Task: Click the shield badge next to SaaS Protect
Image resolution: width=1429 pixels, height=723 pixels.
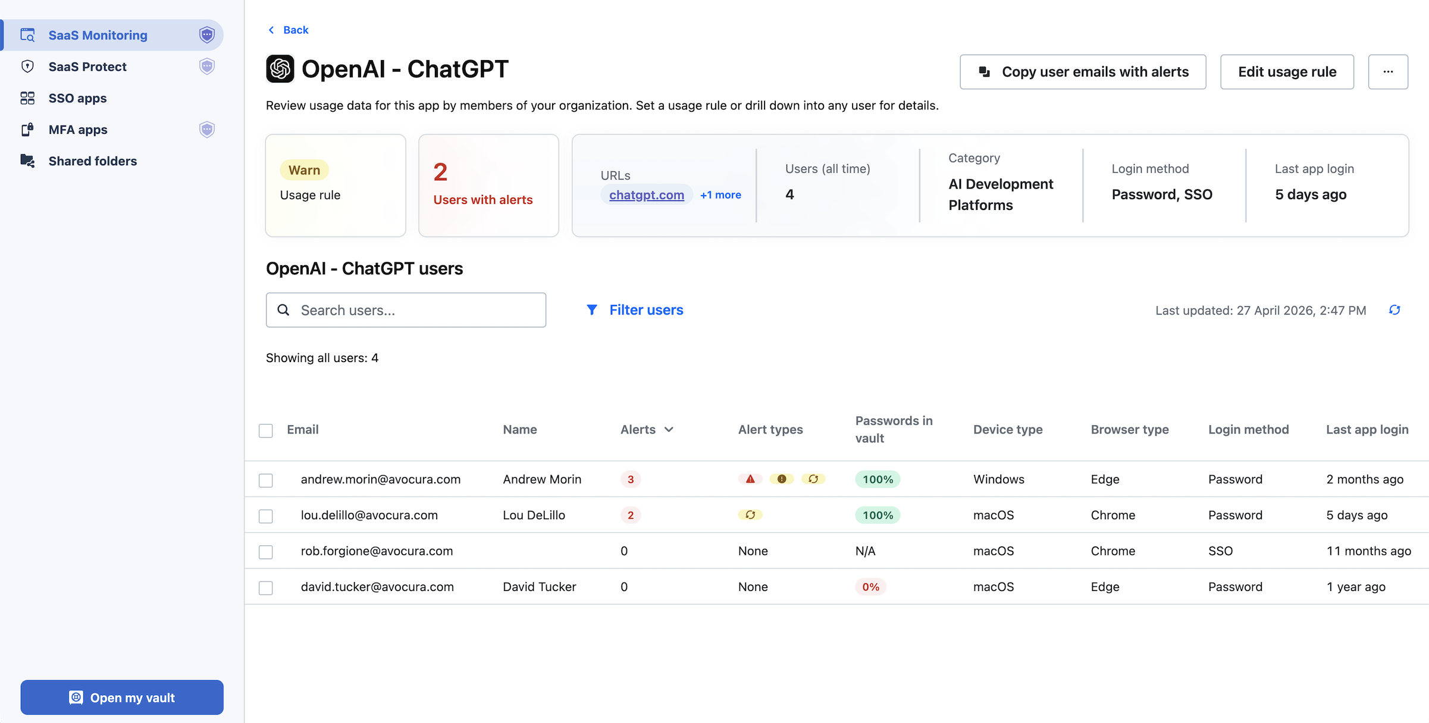Action: [206, 67]
